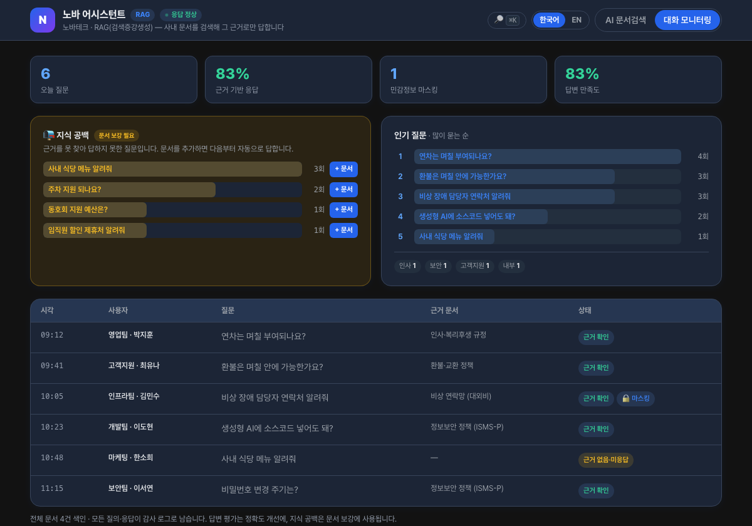Click the 주차 지원 되나요? gap bar
The height and width of the screenshot is (526, 752).
(x=172, y=190)
